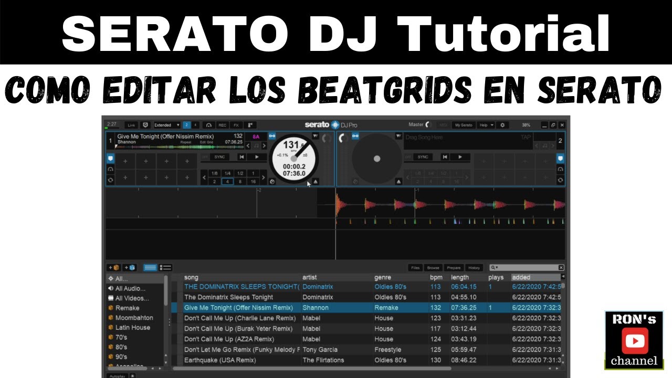Shift deck 1 key up with right arrow

tap(264, 146)
